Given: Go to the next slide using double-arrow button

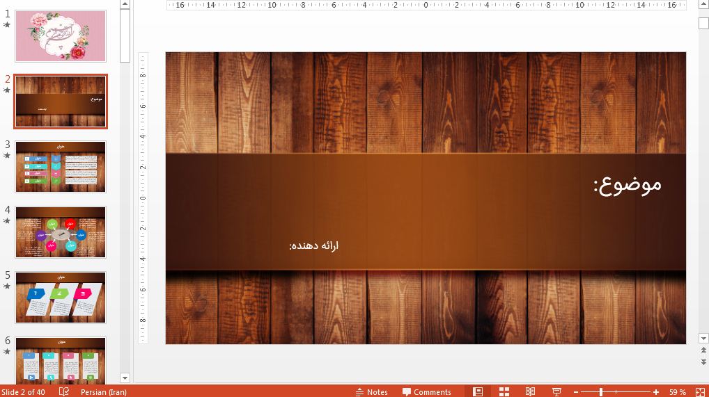Looking at the screenshot, I should tap(703, 362).
